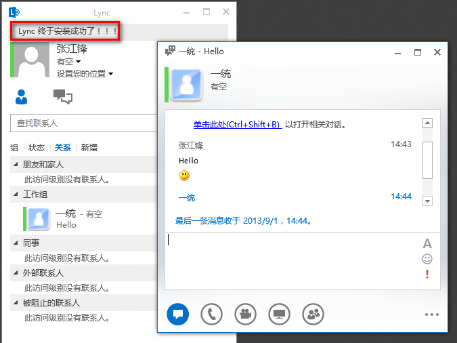Viewport: 457px width, 343px height.
Task: Open the Conversations view chat bubbles icon
Action: (63, 97)
